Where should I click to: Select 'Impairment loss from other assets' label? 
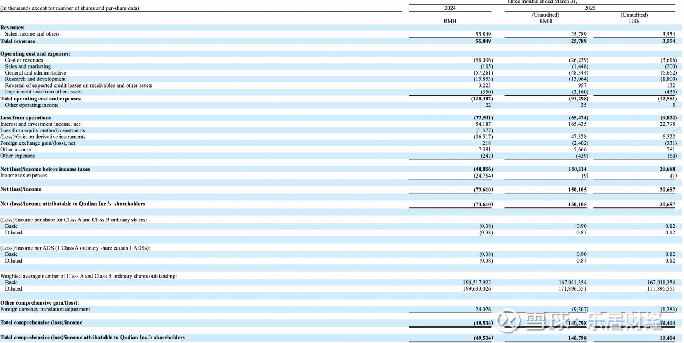tap(43, 92)
